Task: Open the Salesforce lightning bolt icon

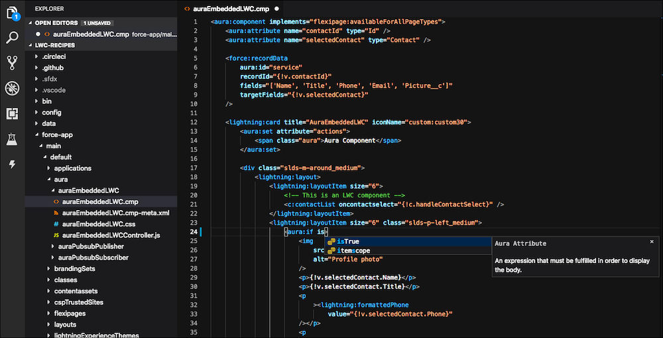Action: (x=12, y=164)
